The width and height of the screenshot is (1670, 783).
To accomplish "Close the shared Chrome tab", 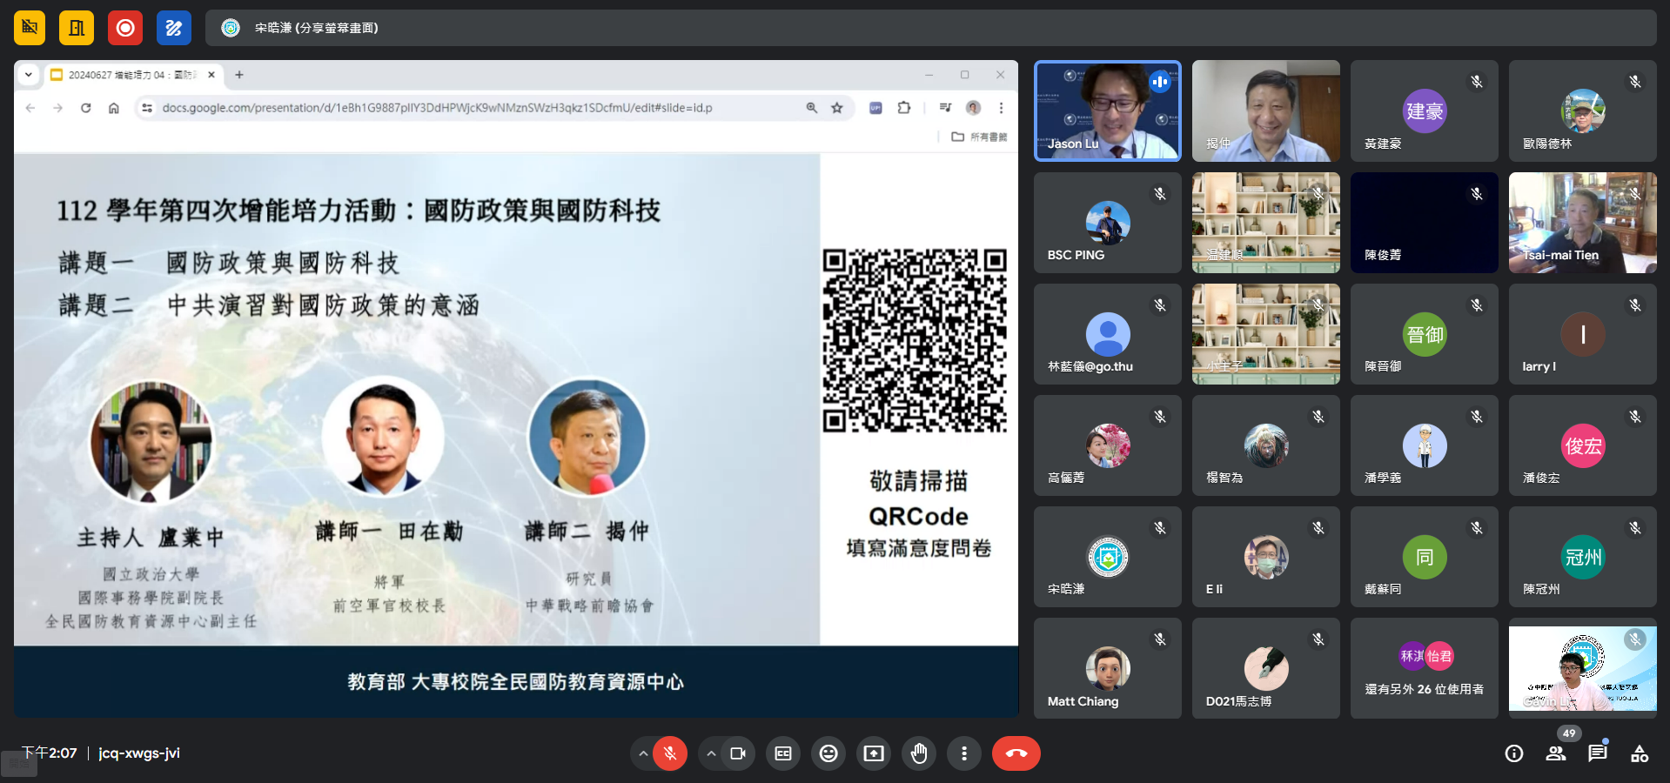I will point(211,75).
